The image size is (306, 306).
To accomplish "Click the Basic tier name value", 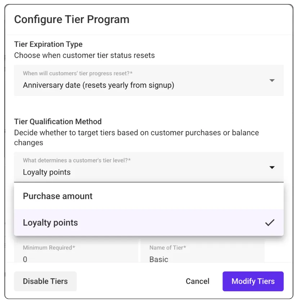I will pos(159,259).
